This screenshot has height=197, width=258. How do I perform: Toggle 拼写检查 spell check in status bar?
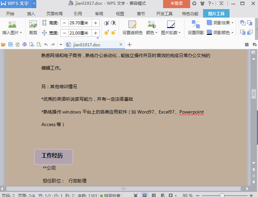[111, 195]
